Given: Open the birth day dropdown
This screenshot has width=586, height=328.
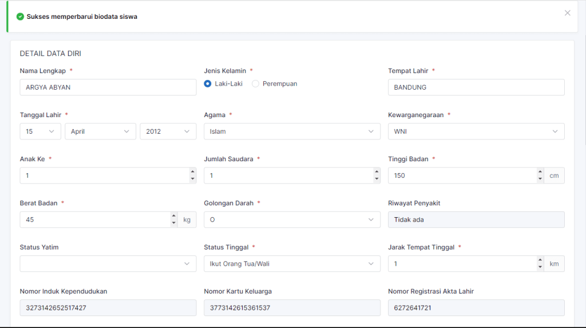Looking at the screenshot, I should click(40, 131).
